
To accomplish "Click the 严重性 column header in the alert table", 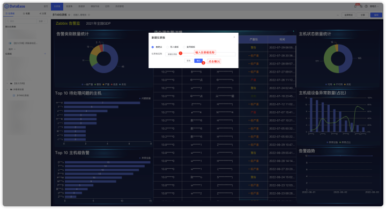I will tap(254, 39).
